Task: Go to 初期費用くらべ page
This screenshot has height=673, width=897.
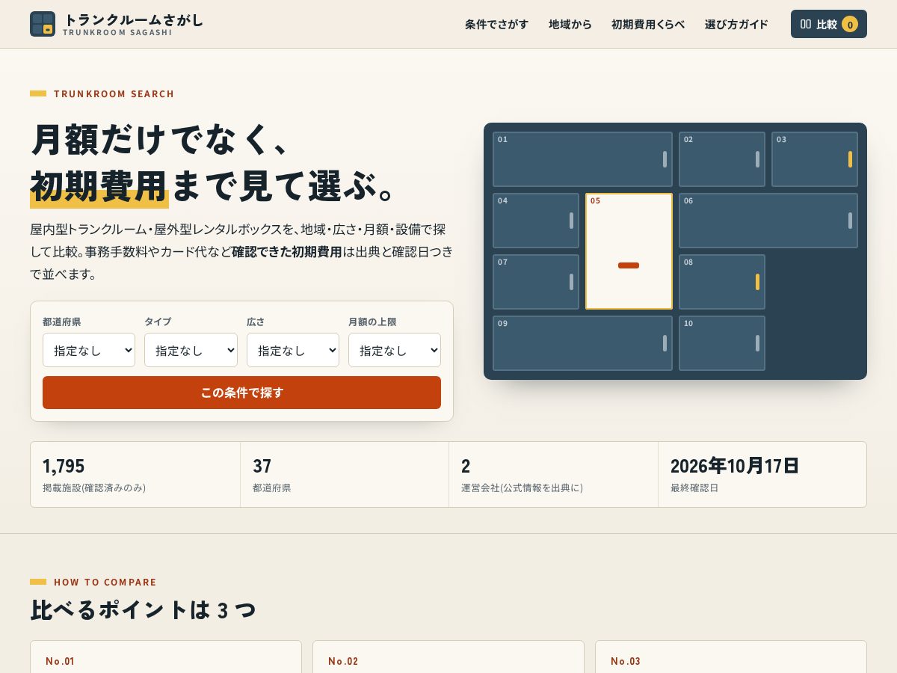Action: click(648, 24)
